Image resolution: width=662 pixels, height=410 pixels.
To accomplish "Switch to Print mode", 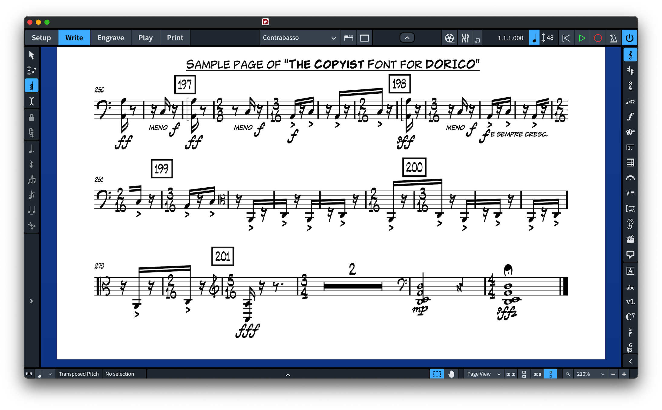I will pos(175,38).
